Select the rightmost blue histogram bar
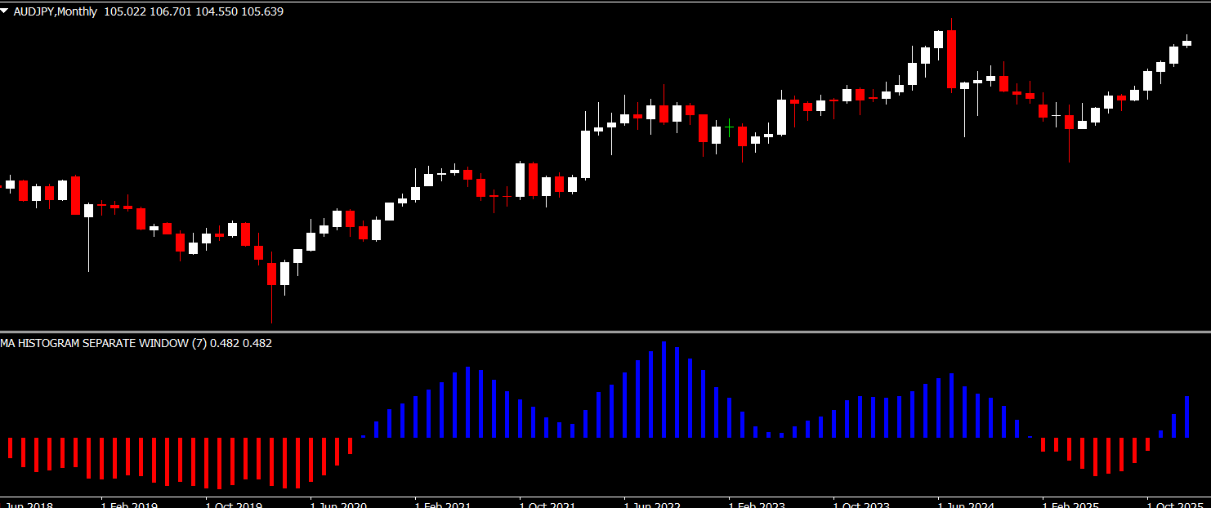This screenshot has height=508, width=1211. tap(1186, 417)
